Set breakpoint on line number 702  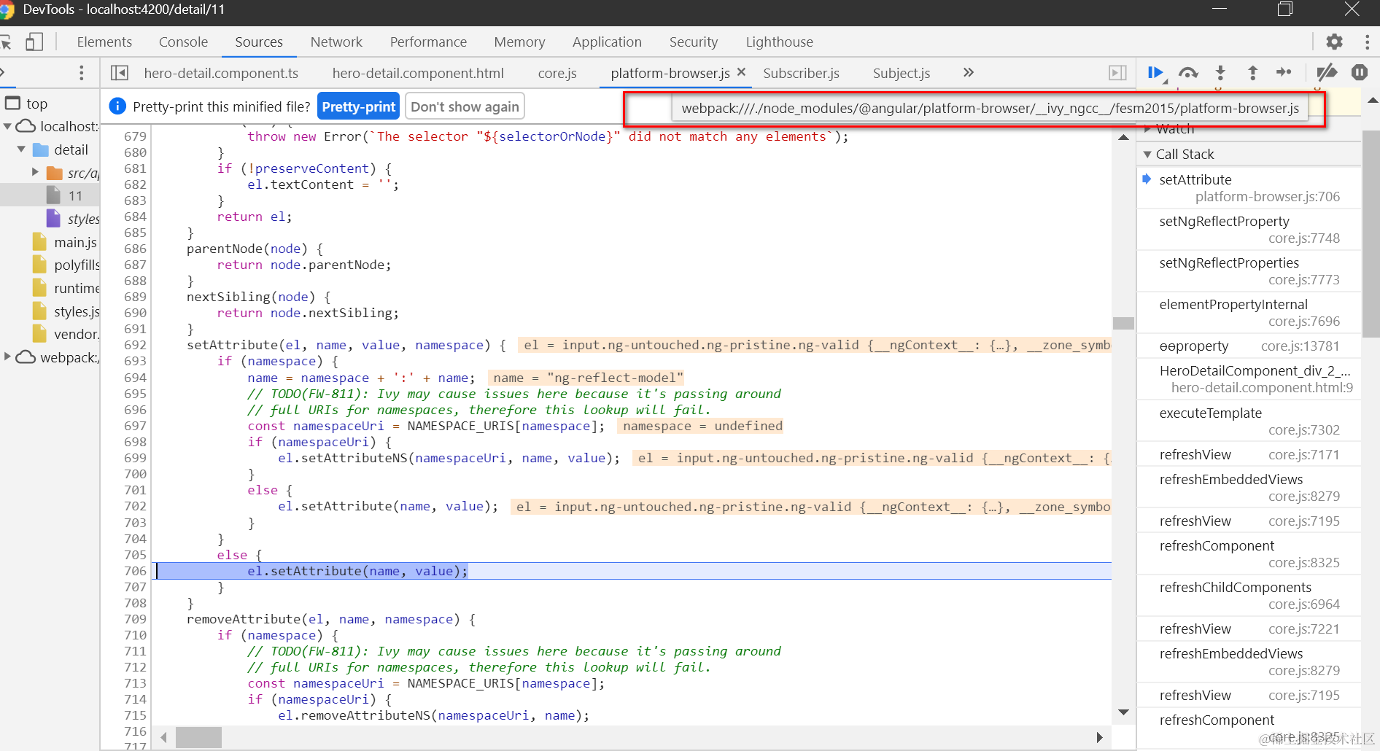(x=135, y=506)
